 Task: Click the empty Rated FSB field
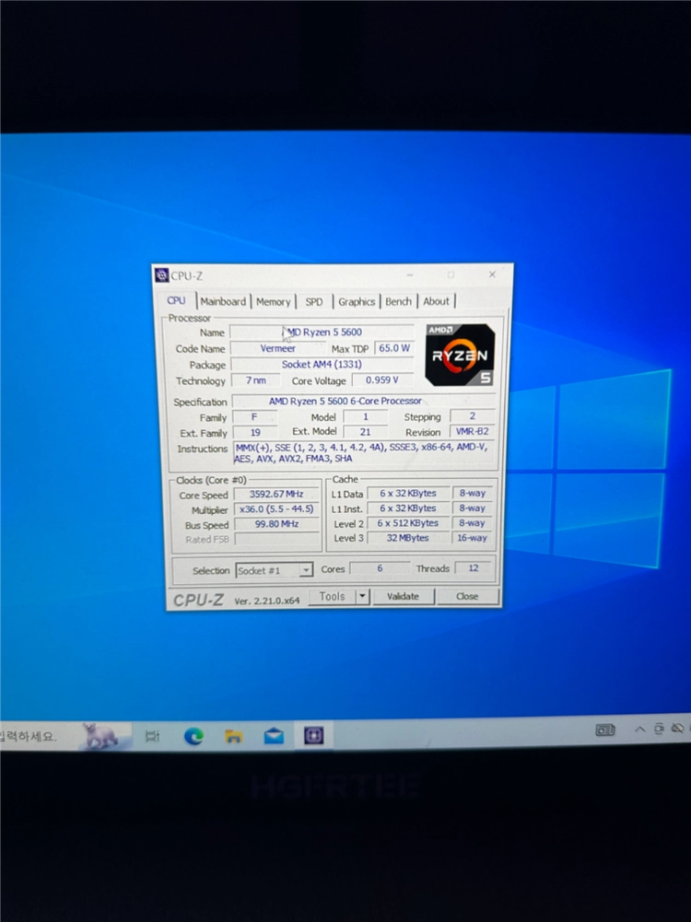click(276, 539)
